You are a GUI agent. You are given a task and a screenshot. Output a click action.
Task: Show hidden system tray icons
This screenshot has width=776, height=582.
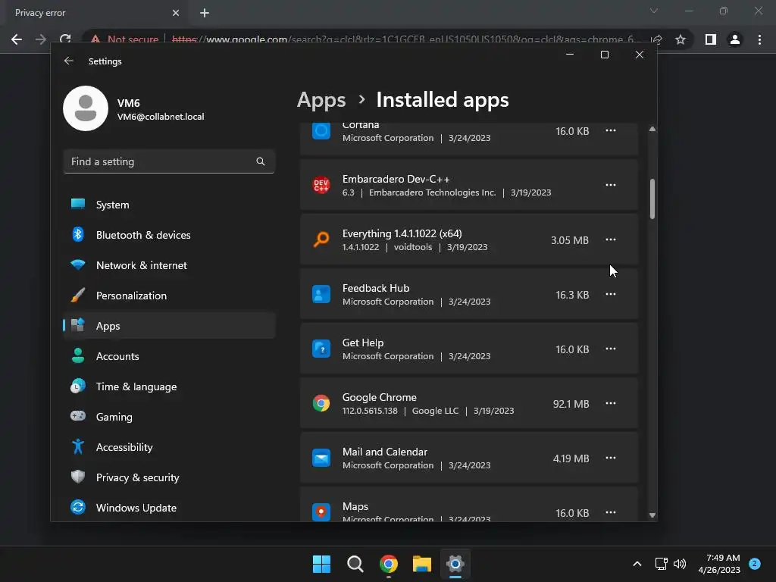[637, 564]
